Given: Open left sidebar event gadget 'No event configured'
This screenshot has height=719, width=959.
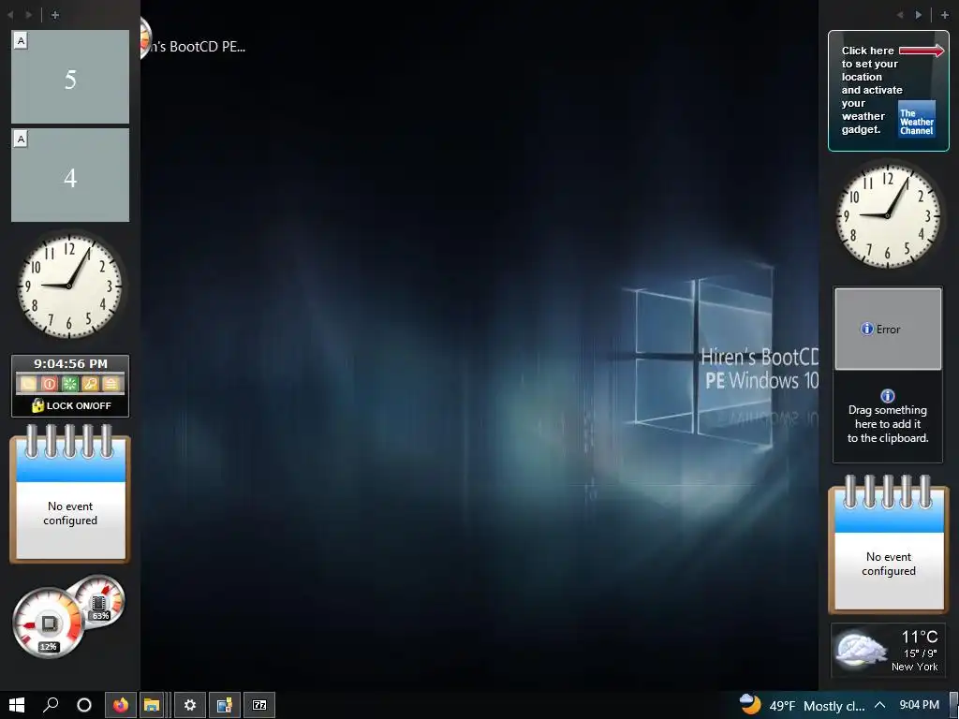Looking at the screenshot, I should coord(70,492).
